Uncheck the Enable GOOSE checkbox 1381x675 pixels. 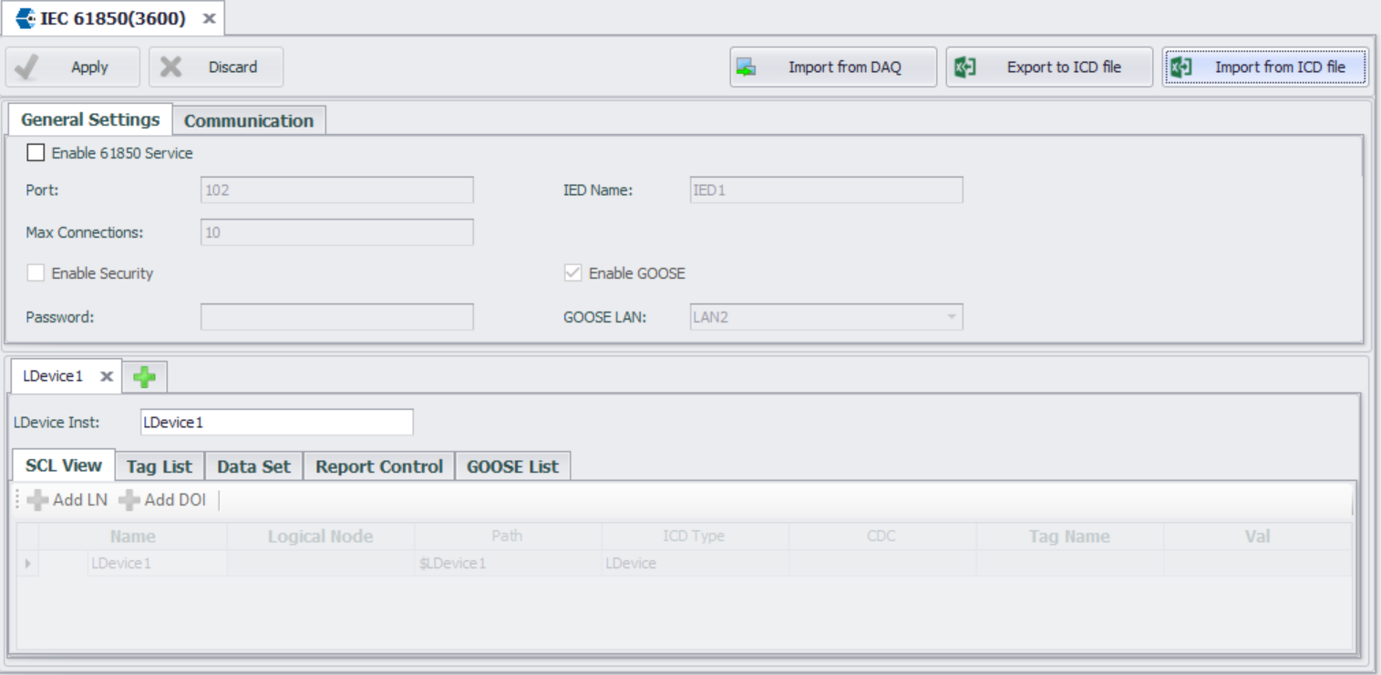click(573, 273)
